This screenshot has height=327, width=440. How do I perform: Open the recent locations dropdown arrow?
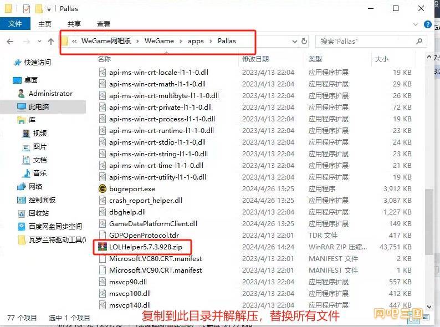coord(39,42)
